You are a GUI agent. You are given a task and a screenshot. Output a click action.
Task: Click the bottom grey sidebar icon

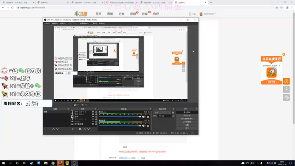[x=287, y=97]
